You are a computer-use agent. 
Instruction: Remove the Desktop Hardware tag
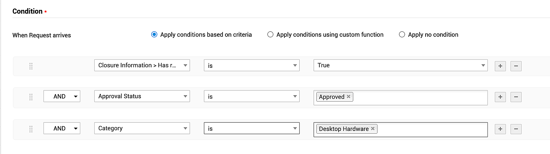373,128
